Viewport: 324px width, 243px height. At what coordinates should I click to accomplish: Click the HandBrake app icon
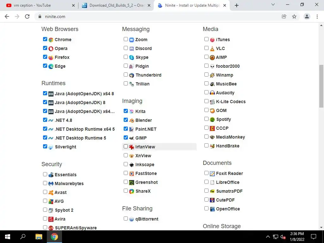[x=212, y=146]
